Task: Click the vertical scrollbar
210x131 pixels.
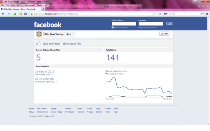Action: [x=209, y=71]
